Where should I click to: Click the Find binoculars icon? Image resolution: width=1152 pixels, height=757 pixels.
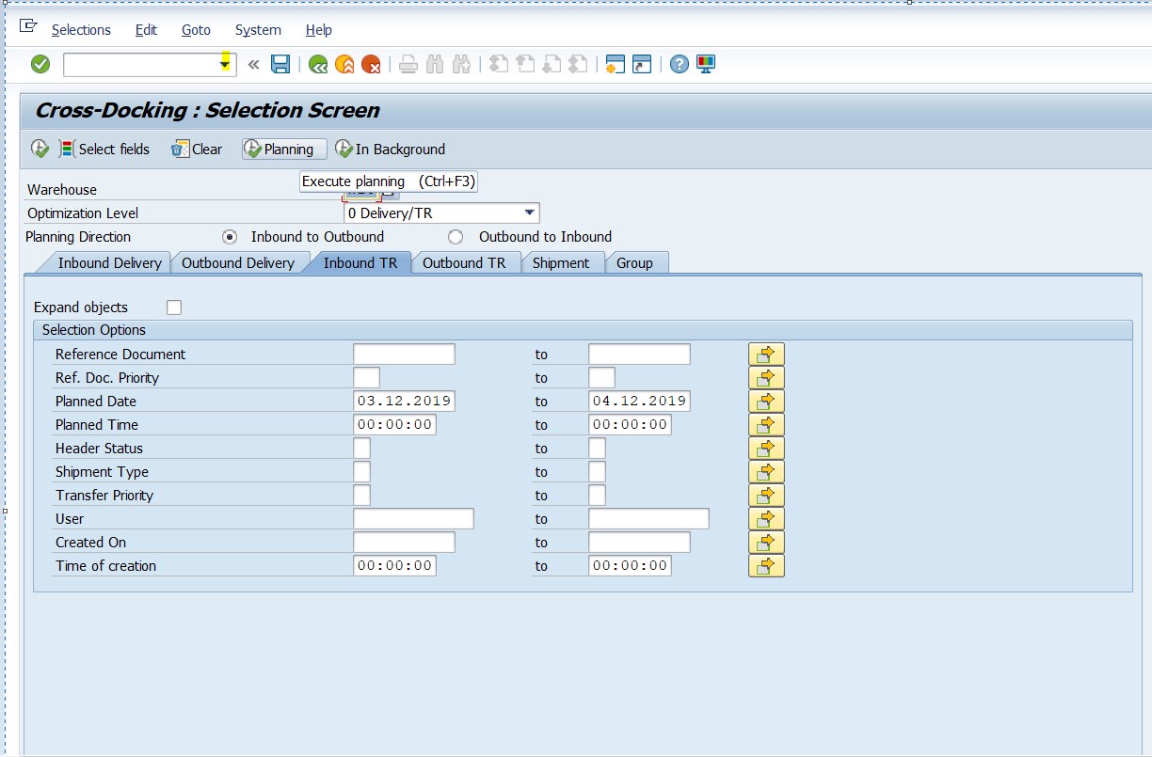pos(434,64)
